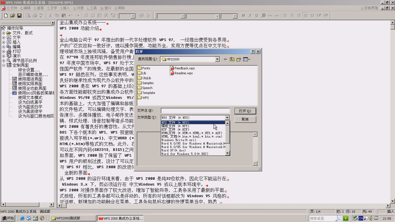Image resolution: width=395 pixels, height=222 pixels.
Task: Open the 帮助 menu
Action: click(x=120, y=8)
